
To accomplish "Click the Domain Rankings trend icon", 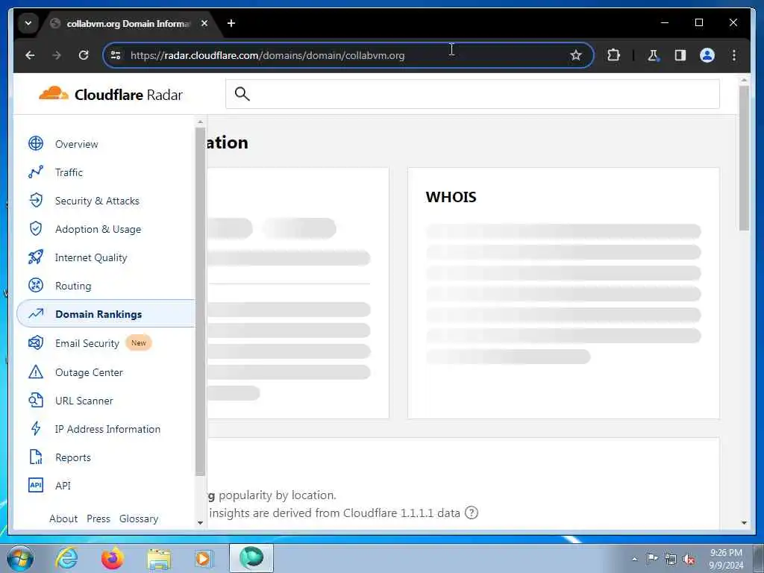I will coord(36,314).
